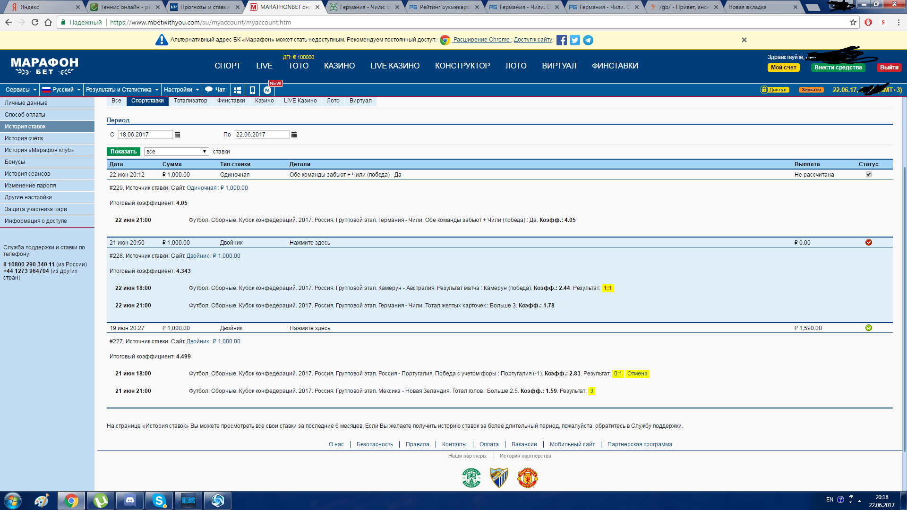
Task: Toggle the checkbox on bet #229 row
Action: pyautogui.click(x=868, y=174)
